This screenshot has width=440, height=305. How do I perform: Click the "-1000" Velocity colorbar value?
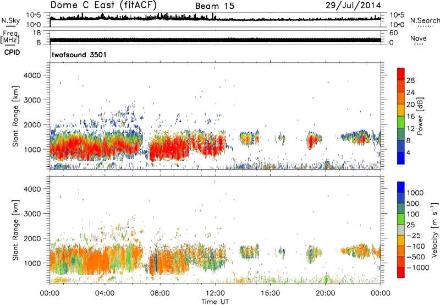(417, 268)
